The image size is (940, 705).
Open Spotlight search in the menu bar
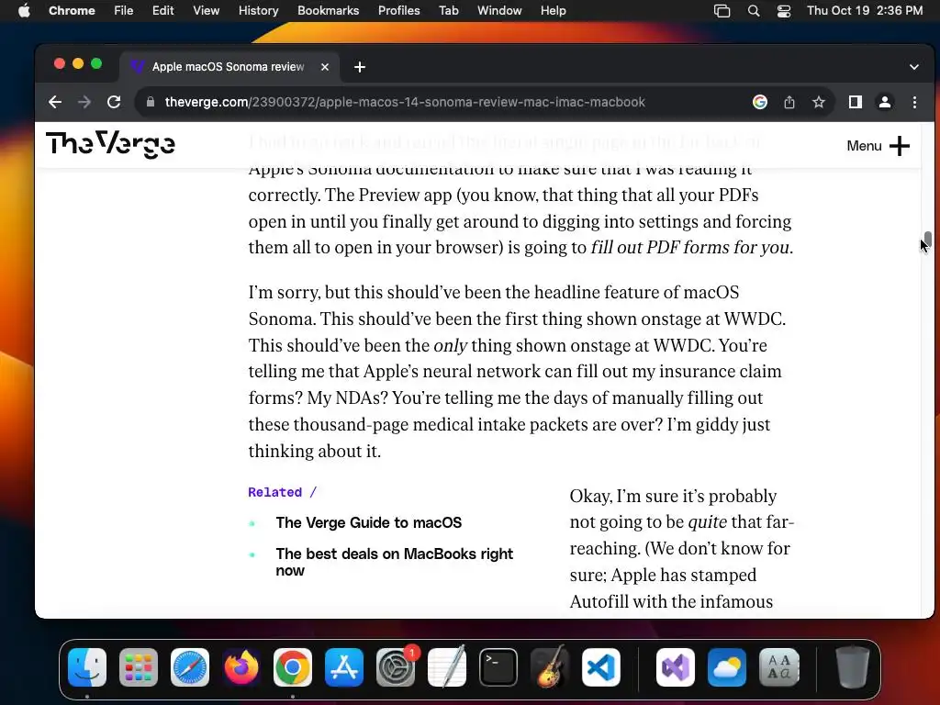pos(754,11)
